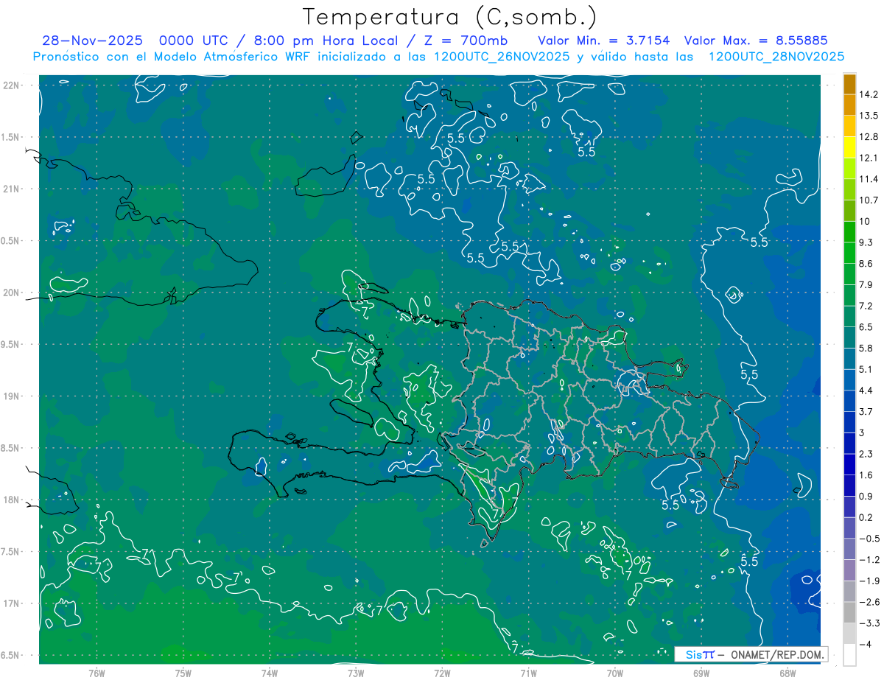Click the '5.1' legend value
Image resolution: width=884 pixels, height=683 pixels.
pos(866,369)
